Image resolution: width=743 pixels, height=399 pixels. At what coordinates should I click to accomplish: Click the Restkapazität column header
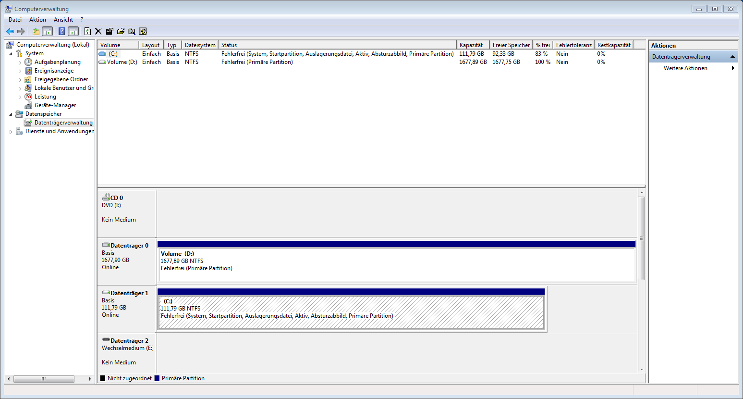click(x=614, y=45)
